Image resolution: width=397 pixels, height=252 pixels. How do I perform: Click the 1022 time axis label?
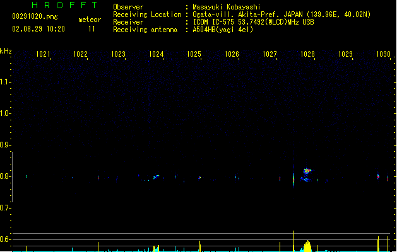coord(80,54)
